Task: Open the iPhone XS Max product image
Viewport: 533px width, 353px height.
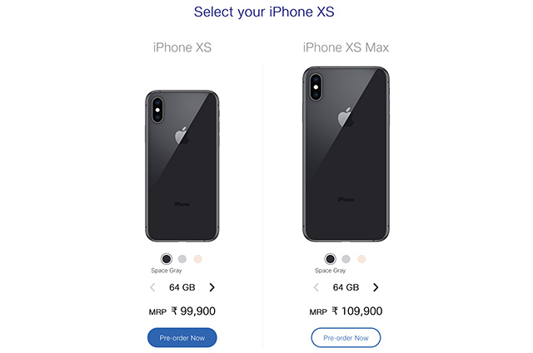Action: click(x=346, y=154)
